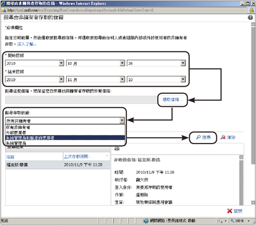256x225 pixels.
Task: Click the mailbox search input field
Action: [x=81, y=100]
